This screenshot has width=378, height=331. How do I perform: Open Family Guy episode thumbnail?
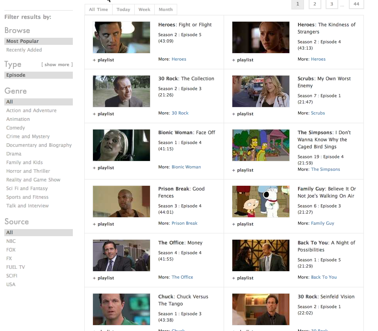pyautogui.click(x=261, y=202)
